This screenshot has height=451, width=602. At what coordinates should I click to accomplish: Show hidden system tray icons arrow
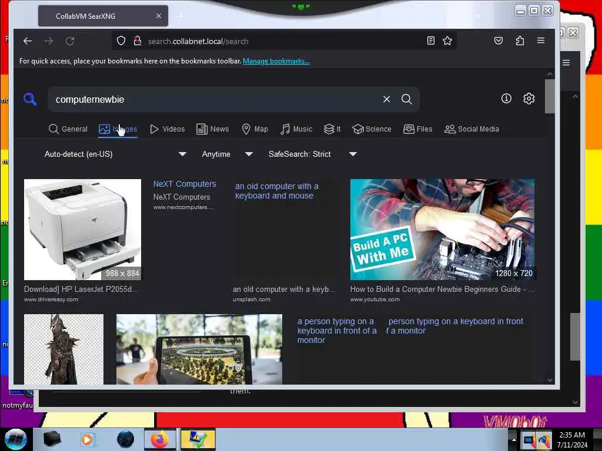point(514,439)
